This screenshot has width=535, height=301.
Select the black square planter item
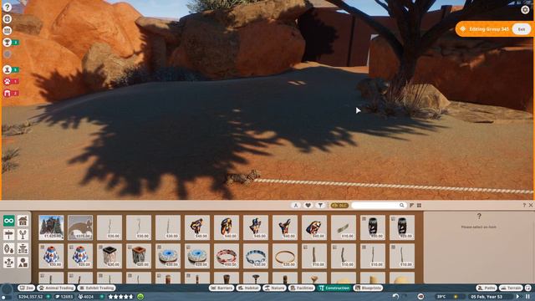110,256
